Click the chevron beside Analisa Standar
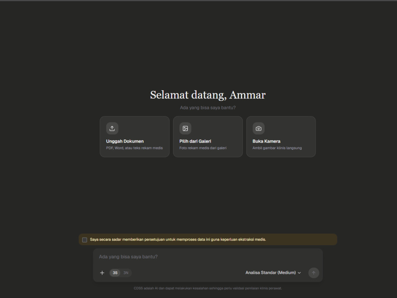Viewport: 397px width, 298px height. pyautogui.click(x=299, y=273)
